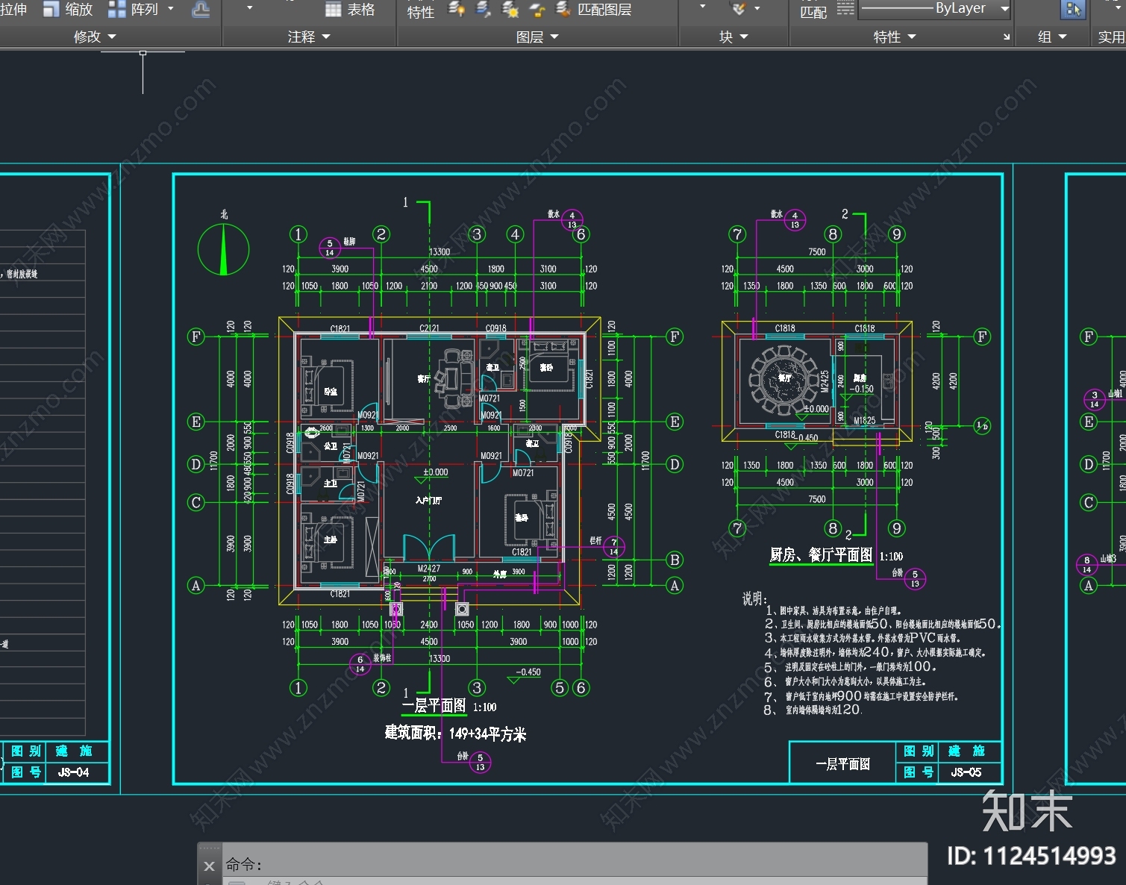
Task: Click the Properties panel dialog launcher arrow
Action: tap(1006, 37)
